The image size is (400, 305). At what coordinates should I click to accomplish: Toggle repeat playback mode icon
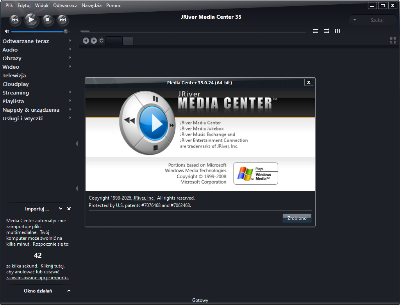(315, 31)
